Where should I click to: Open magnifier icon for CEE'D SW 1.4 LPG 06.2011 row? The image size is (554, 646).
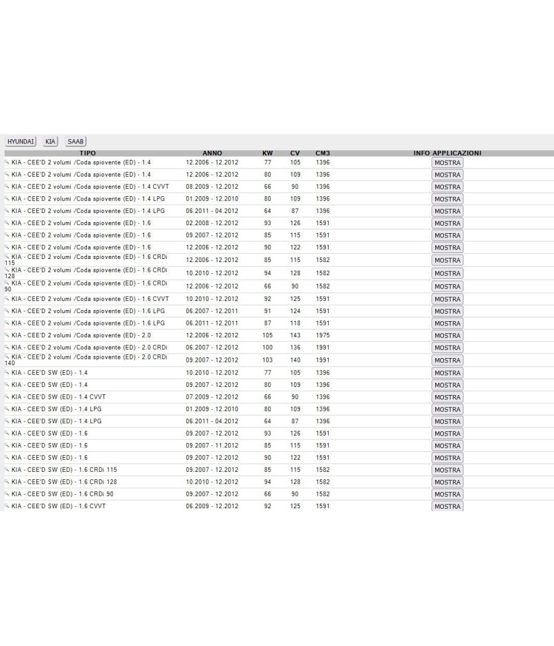click(x=7, y=421)
